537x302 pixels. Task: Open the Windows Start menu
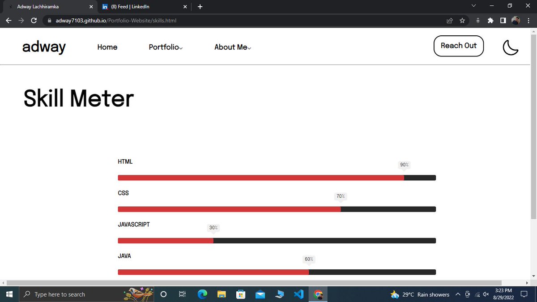9,294
